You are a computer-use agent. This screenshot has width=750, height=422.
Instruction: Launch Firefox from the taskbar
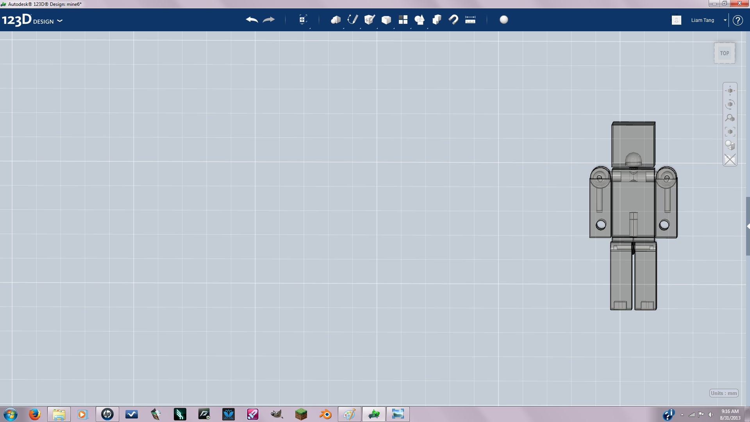click(x=35, y=414)
